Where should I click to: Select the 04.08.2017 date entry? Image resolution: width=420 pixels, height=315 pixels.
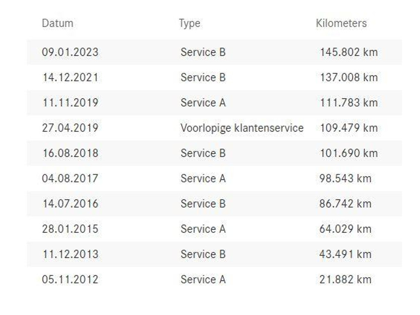click(70, 178)
